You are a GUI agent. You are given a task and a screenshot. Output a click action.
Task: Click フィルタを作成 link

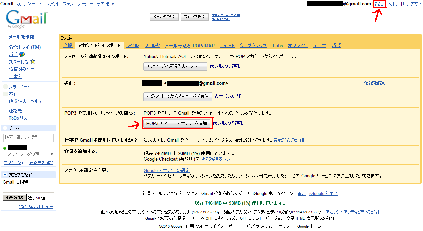(x=221, y=19)
